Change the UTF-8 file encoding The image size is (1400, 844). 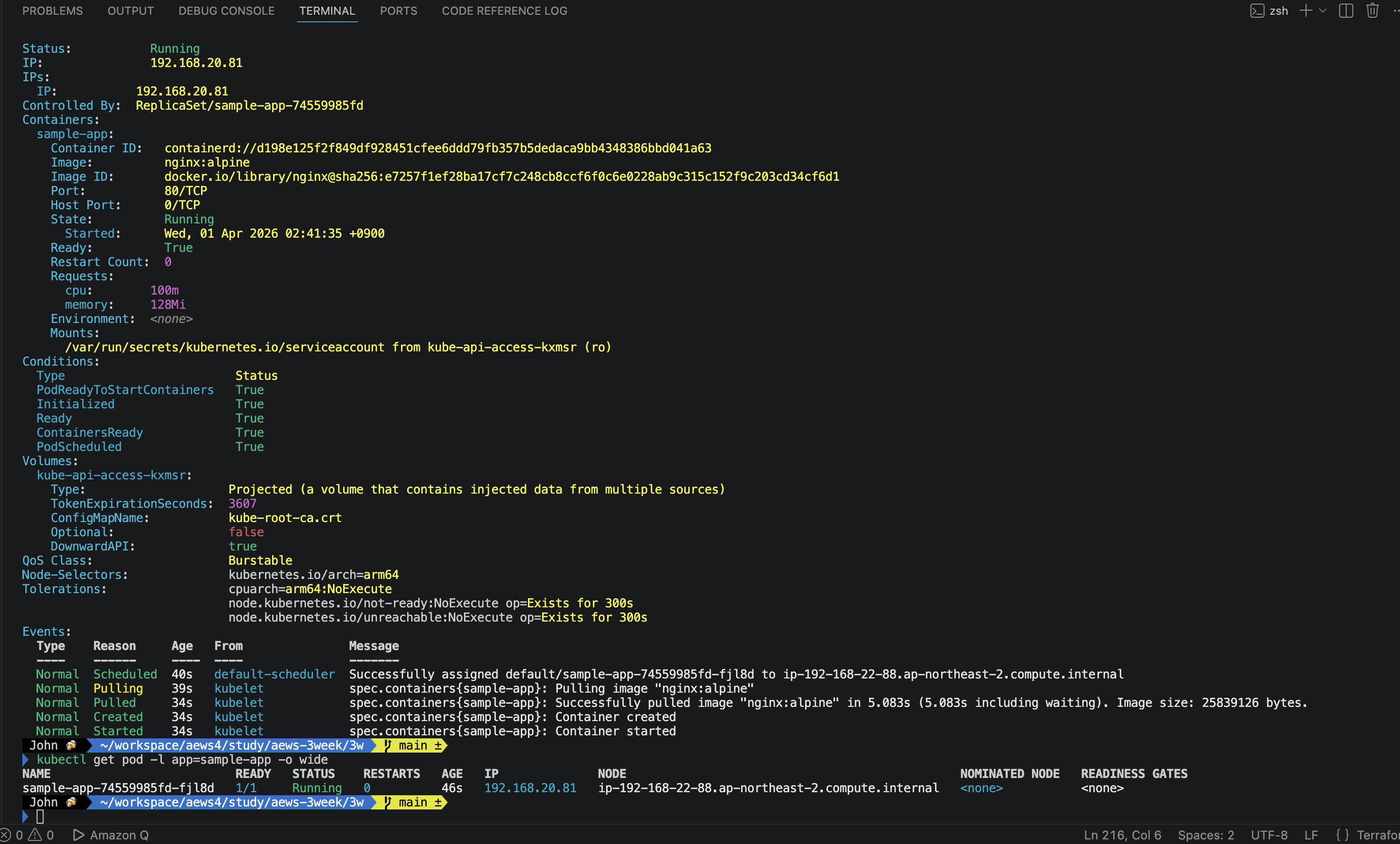pyautogui.click(x=1269, y=835)
